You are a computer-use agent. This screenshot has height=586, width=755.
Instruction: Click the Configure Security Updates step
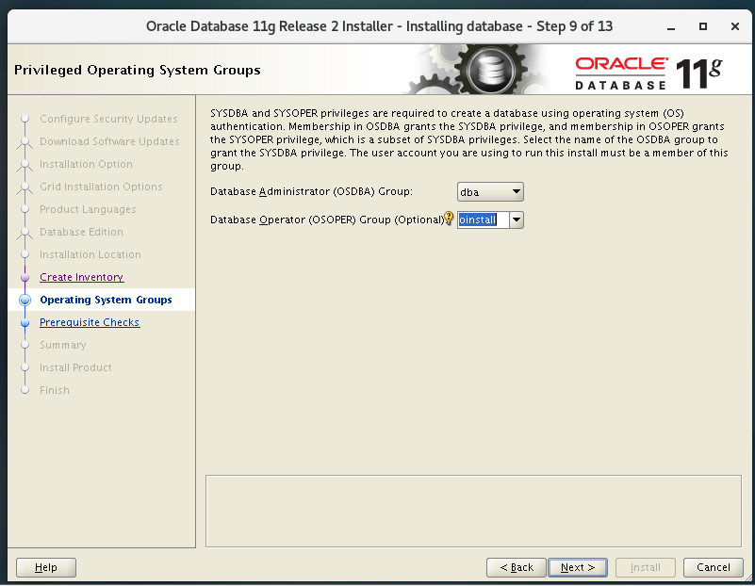click(108, 119)
